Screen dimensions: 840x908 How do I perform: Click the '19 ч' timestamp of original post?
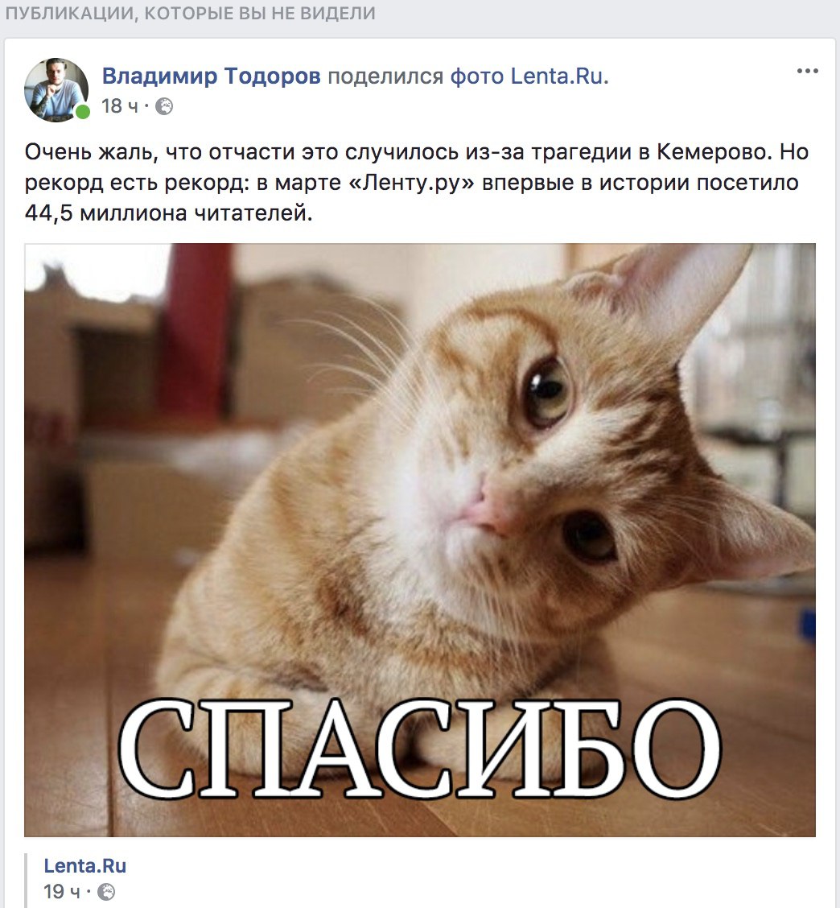click(x=62, y=892)
